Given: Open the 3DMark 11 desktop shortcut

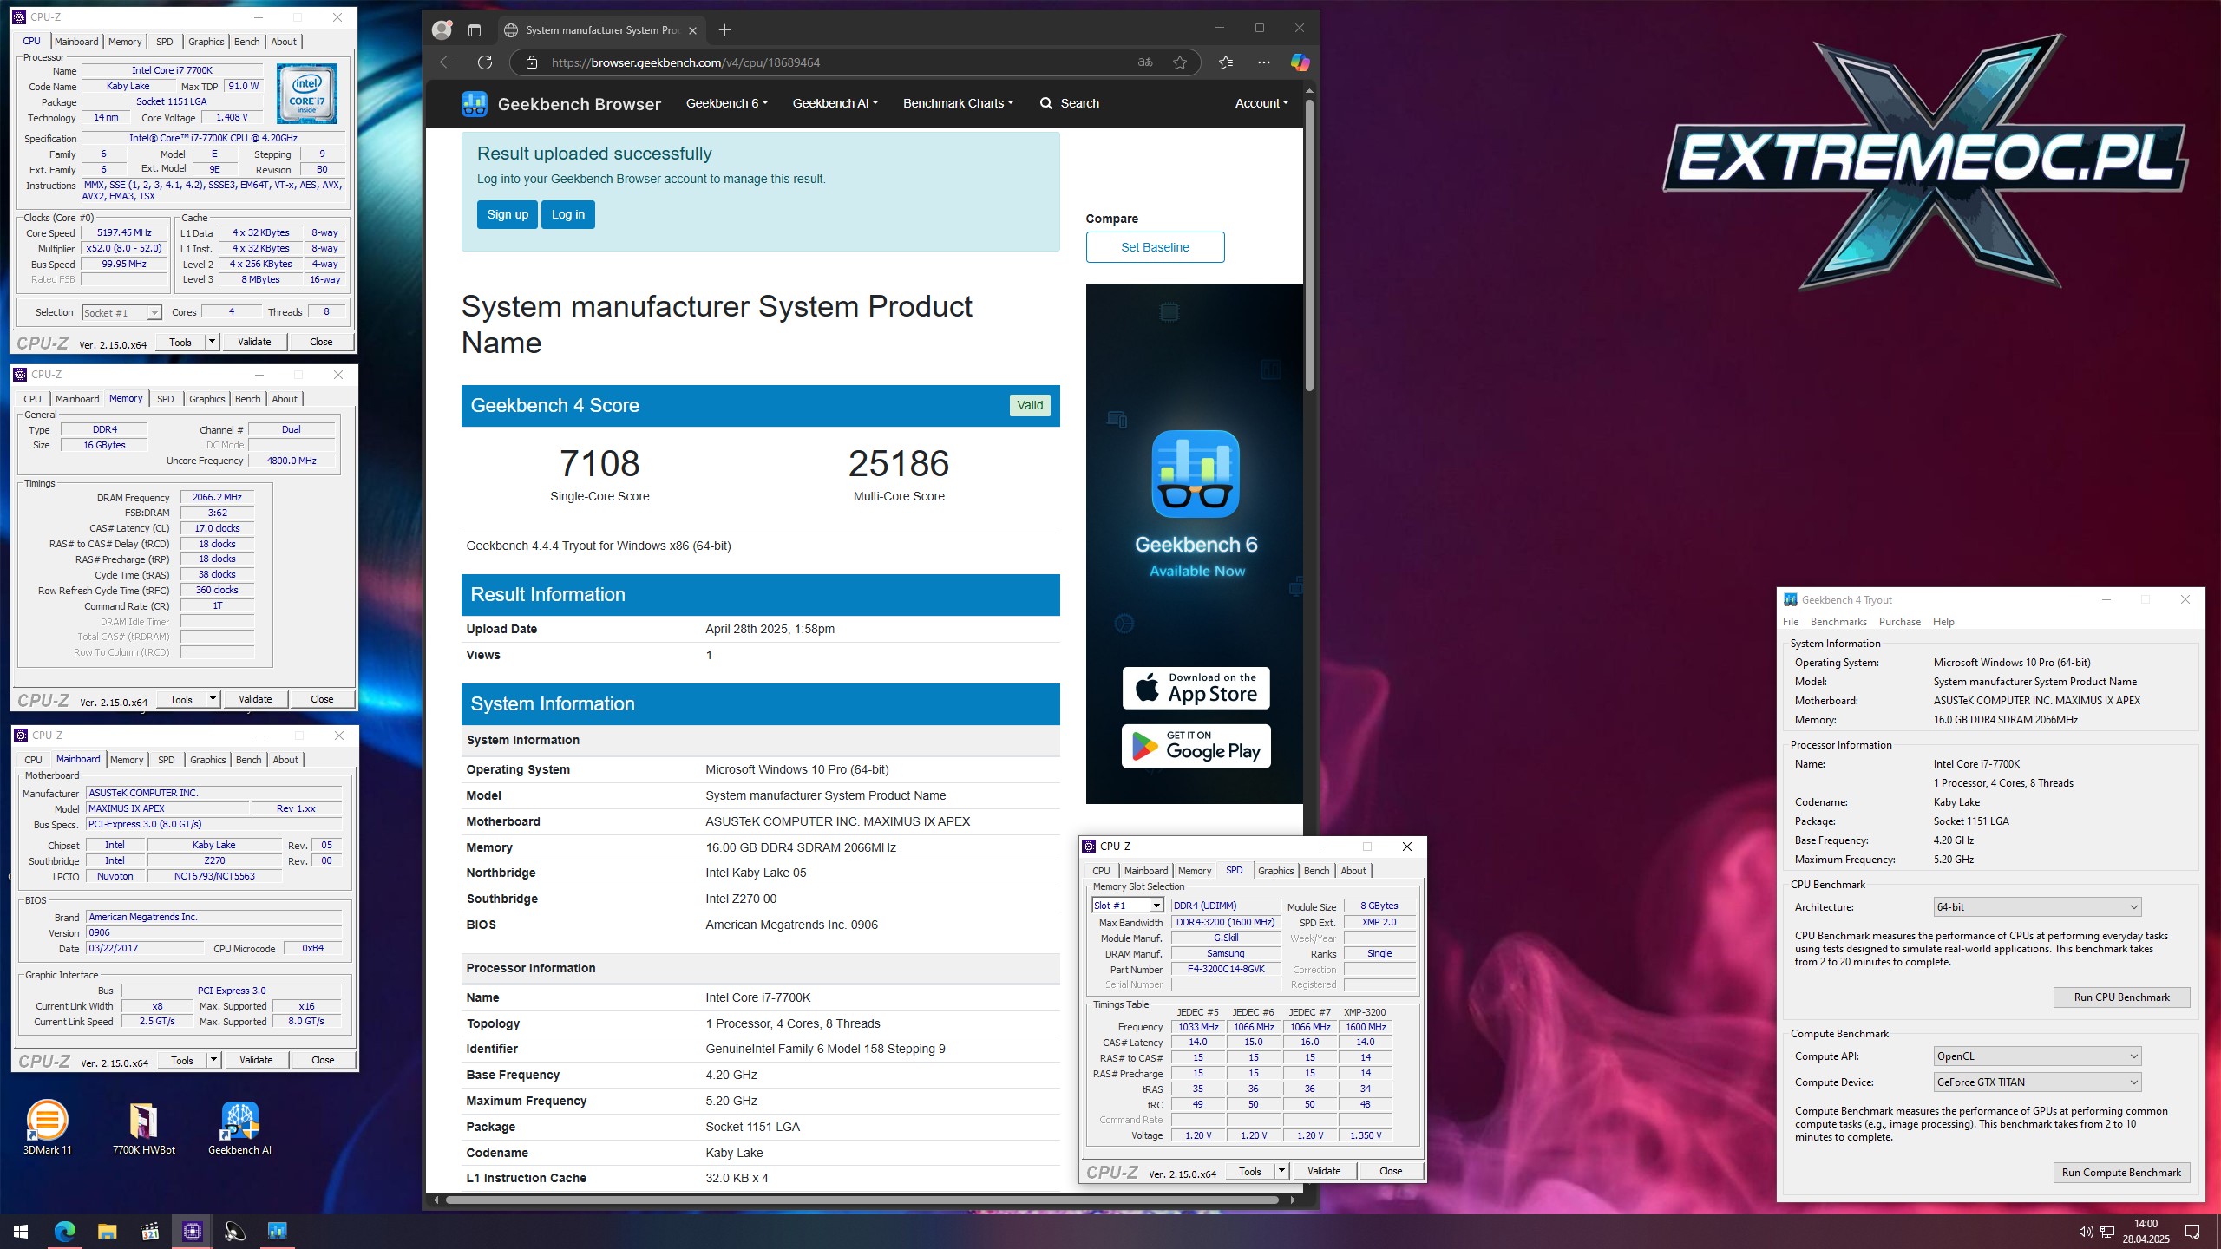Looking at the screenshot, I should 48,1128.
